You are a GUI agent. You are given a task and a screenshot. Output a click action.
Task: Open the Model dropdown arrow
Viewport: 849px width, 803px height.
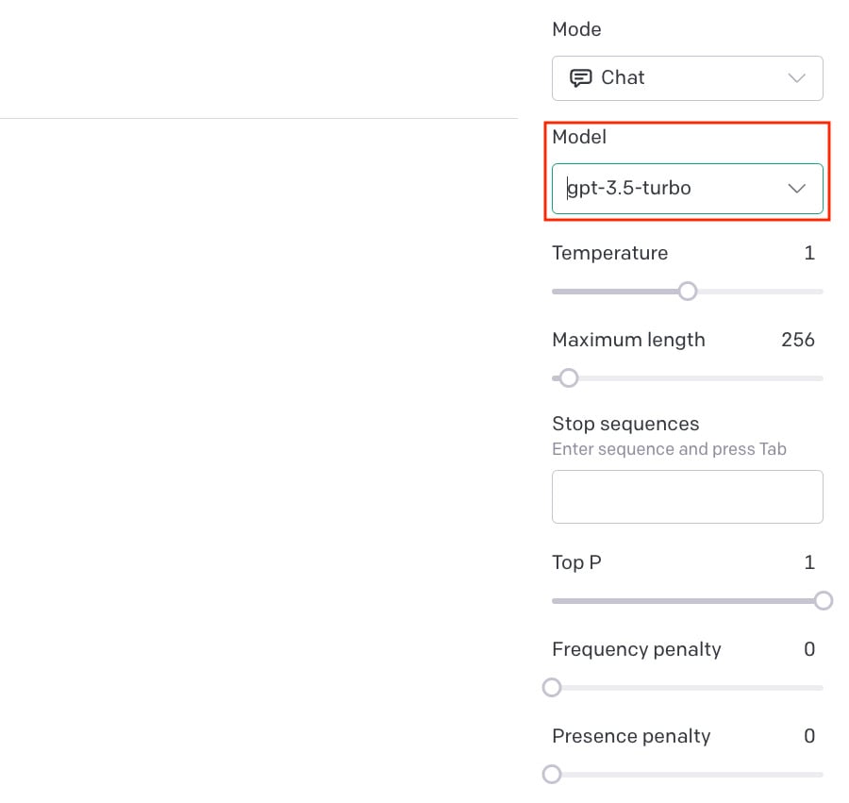796,189
